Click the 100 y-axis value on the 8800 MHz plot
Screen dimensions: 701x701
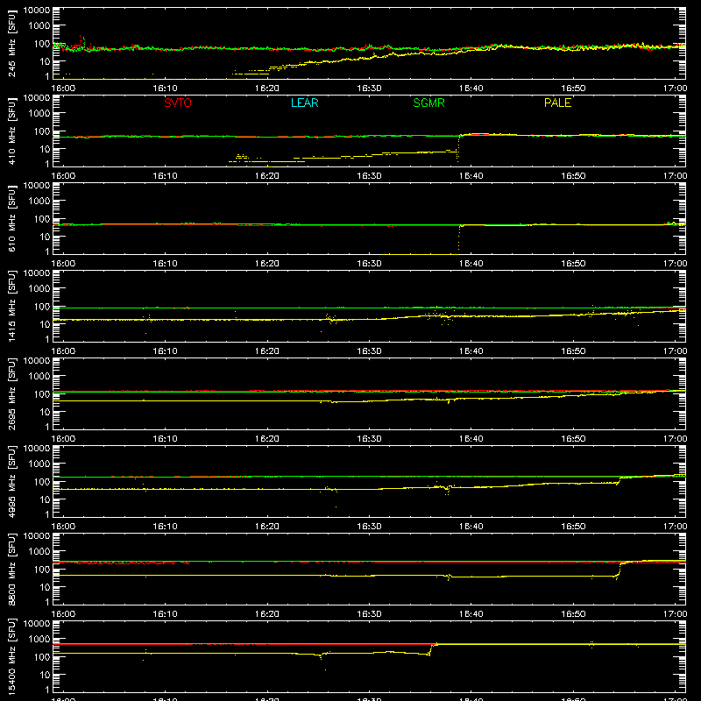42,570
